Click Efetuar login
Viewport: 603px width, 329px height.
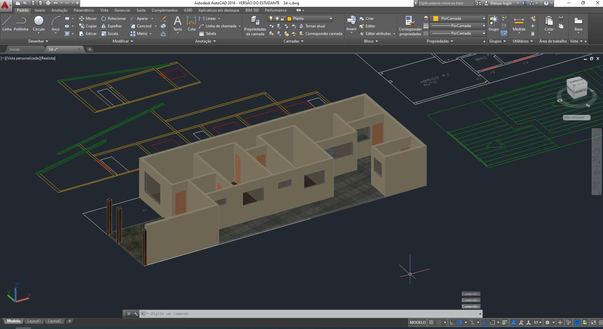click(x=501, y=3)
